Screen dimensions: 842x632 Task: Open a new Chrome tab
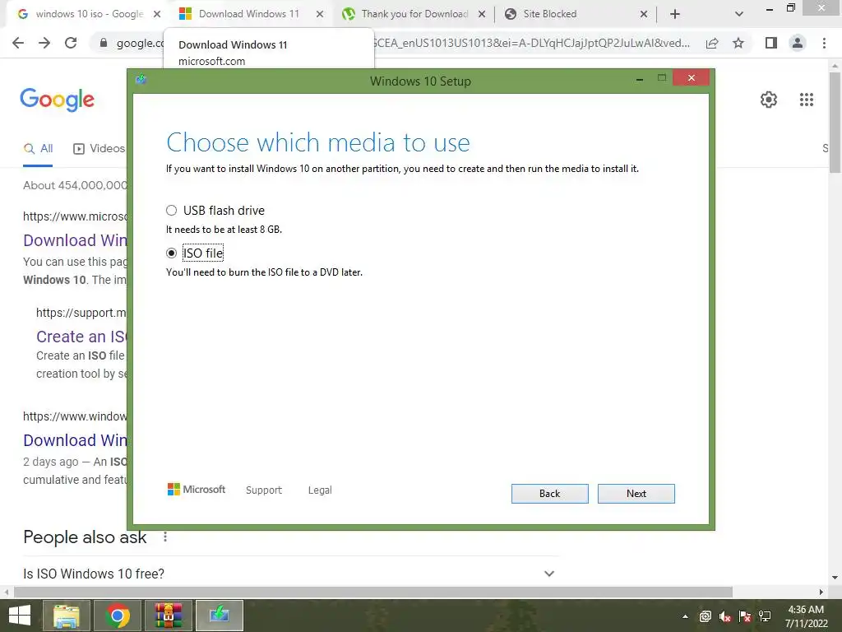[x=675, y=15]
